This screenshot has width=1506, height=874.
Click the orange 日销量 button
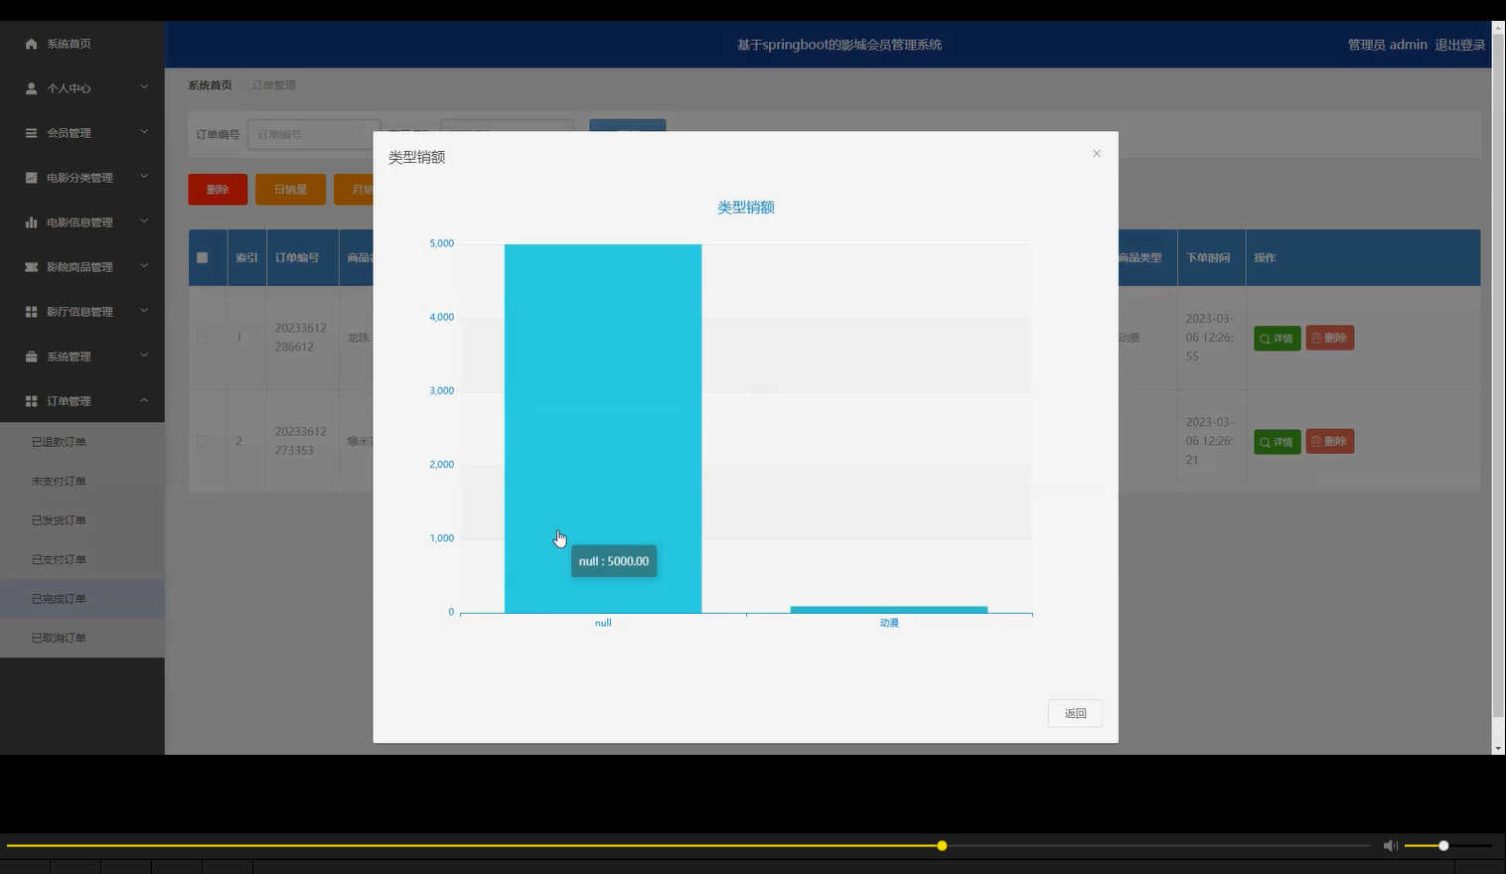(x=290, y=189)
